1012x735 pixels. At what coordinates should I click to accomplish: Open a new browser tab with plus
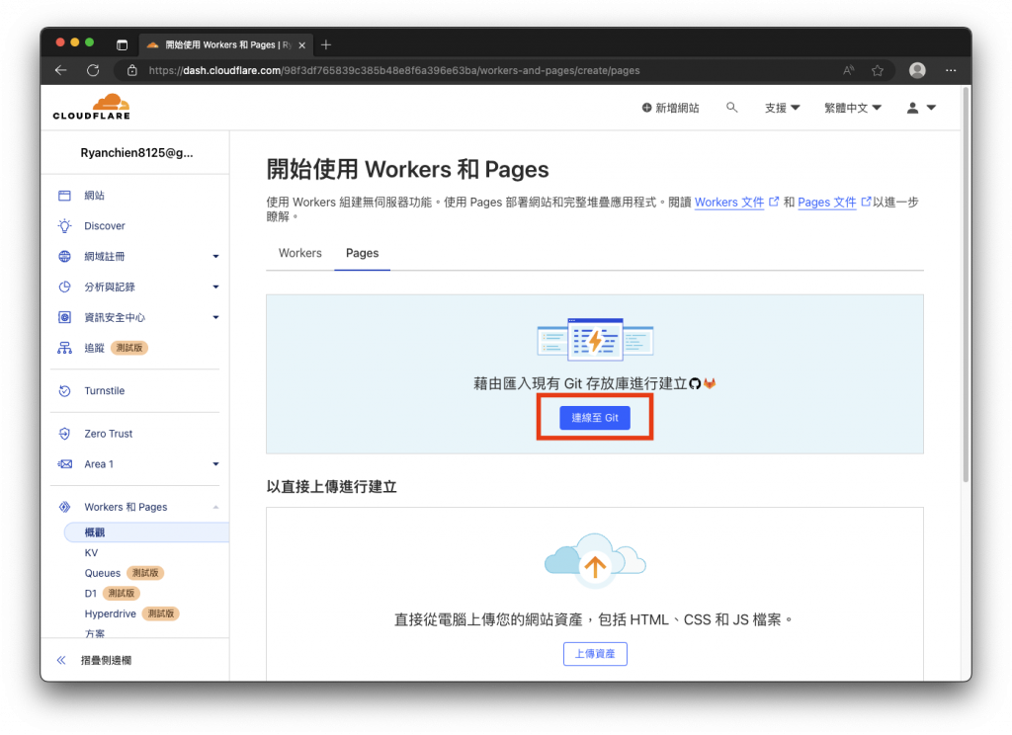click(326, 44)
